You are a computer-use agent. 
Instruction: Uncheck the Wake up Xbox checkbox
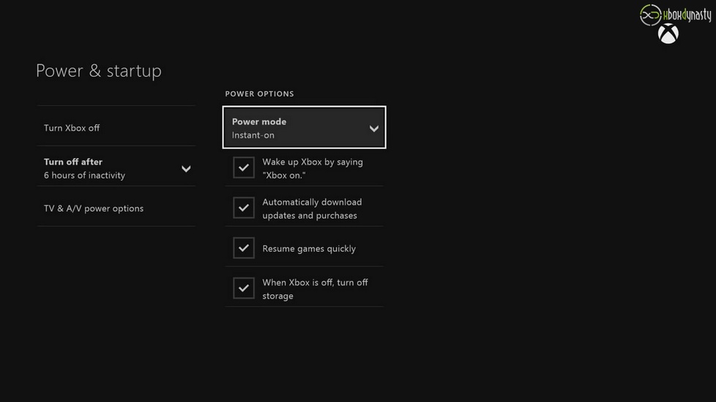pos(244,167)
